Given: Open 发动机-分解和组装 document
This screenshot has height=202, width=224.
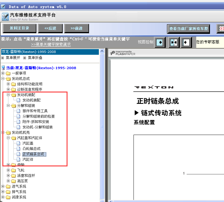Looking at the screenshot, I should tap(38, 127).
